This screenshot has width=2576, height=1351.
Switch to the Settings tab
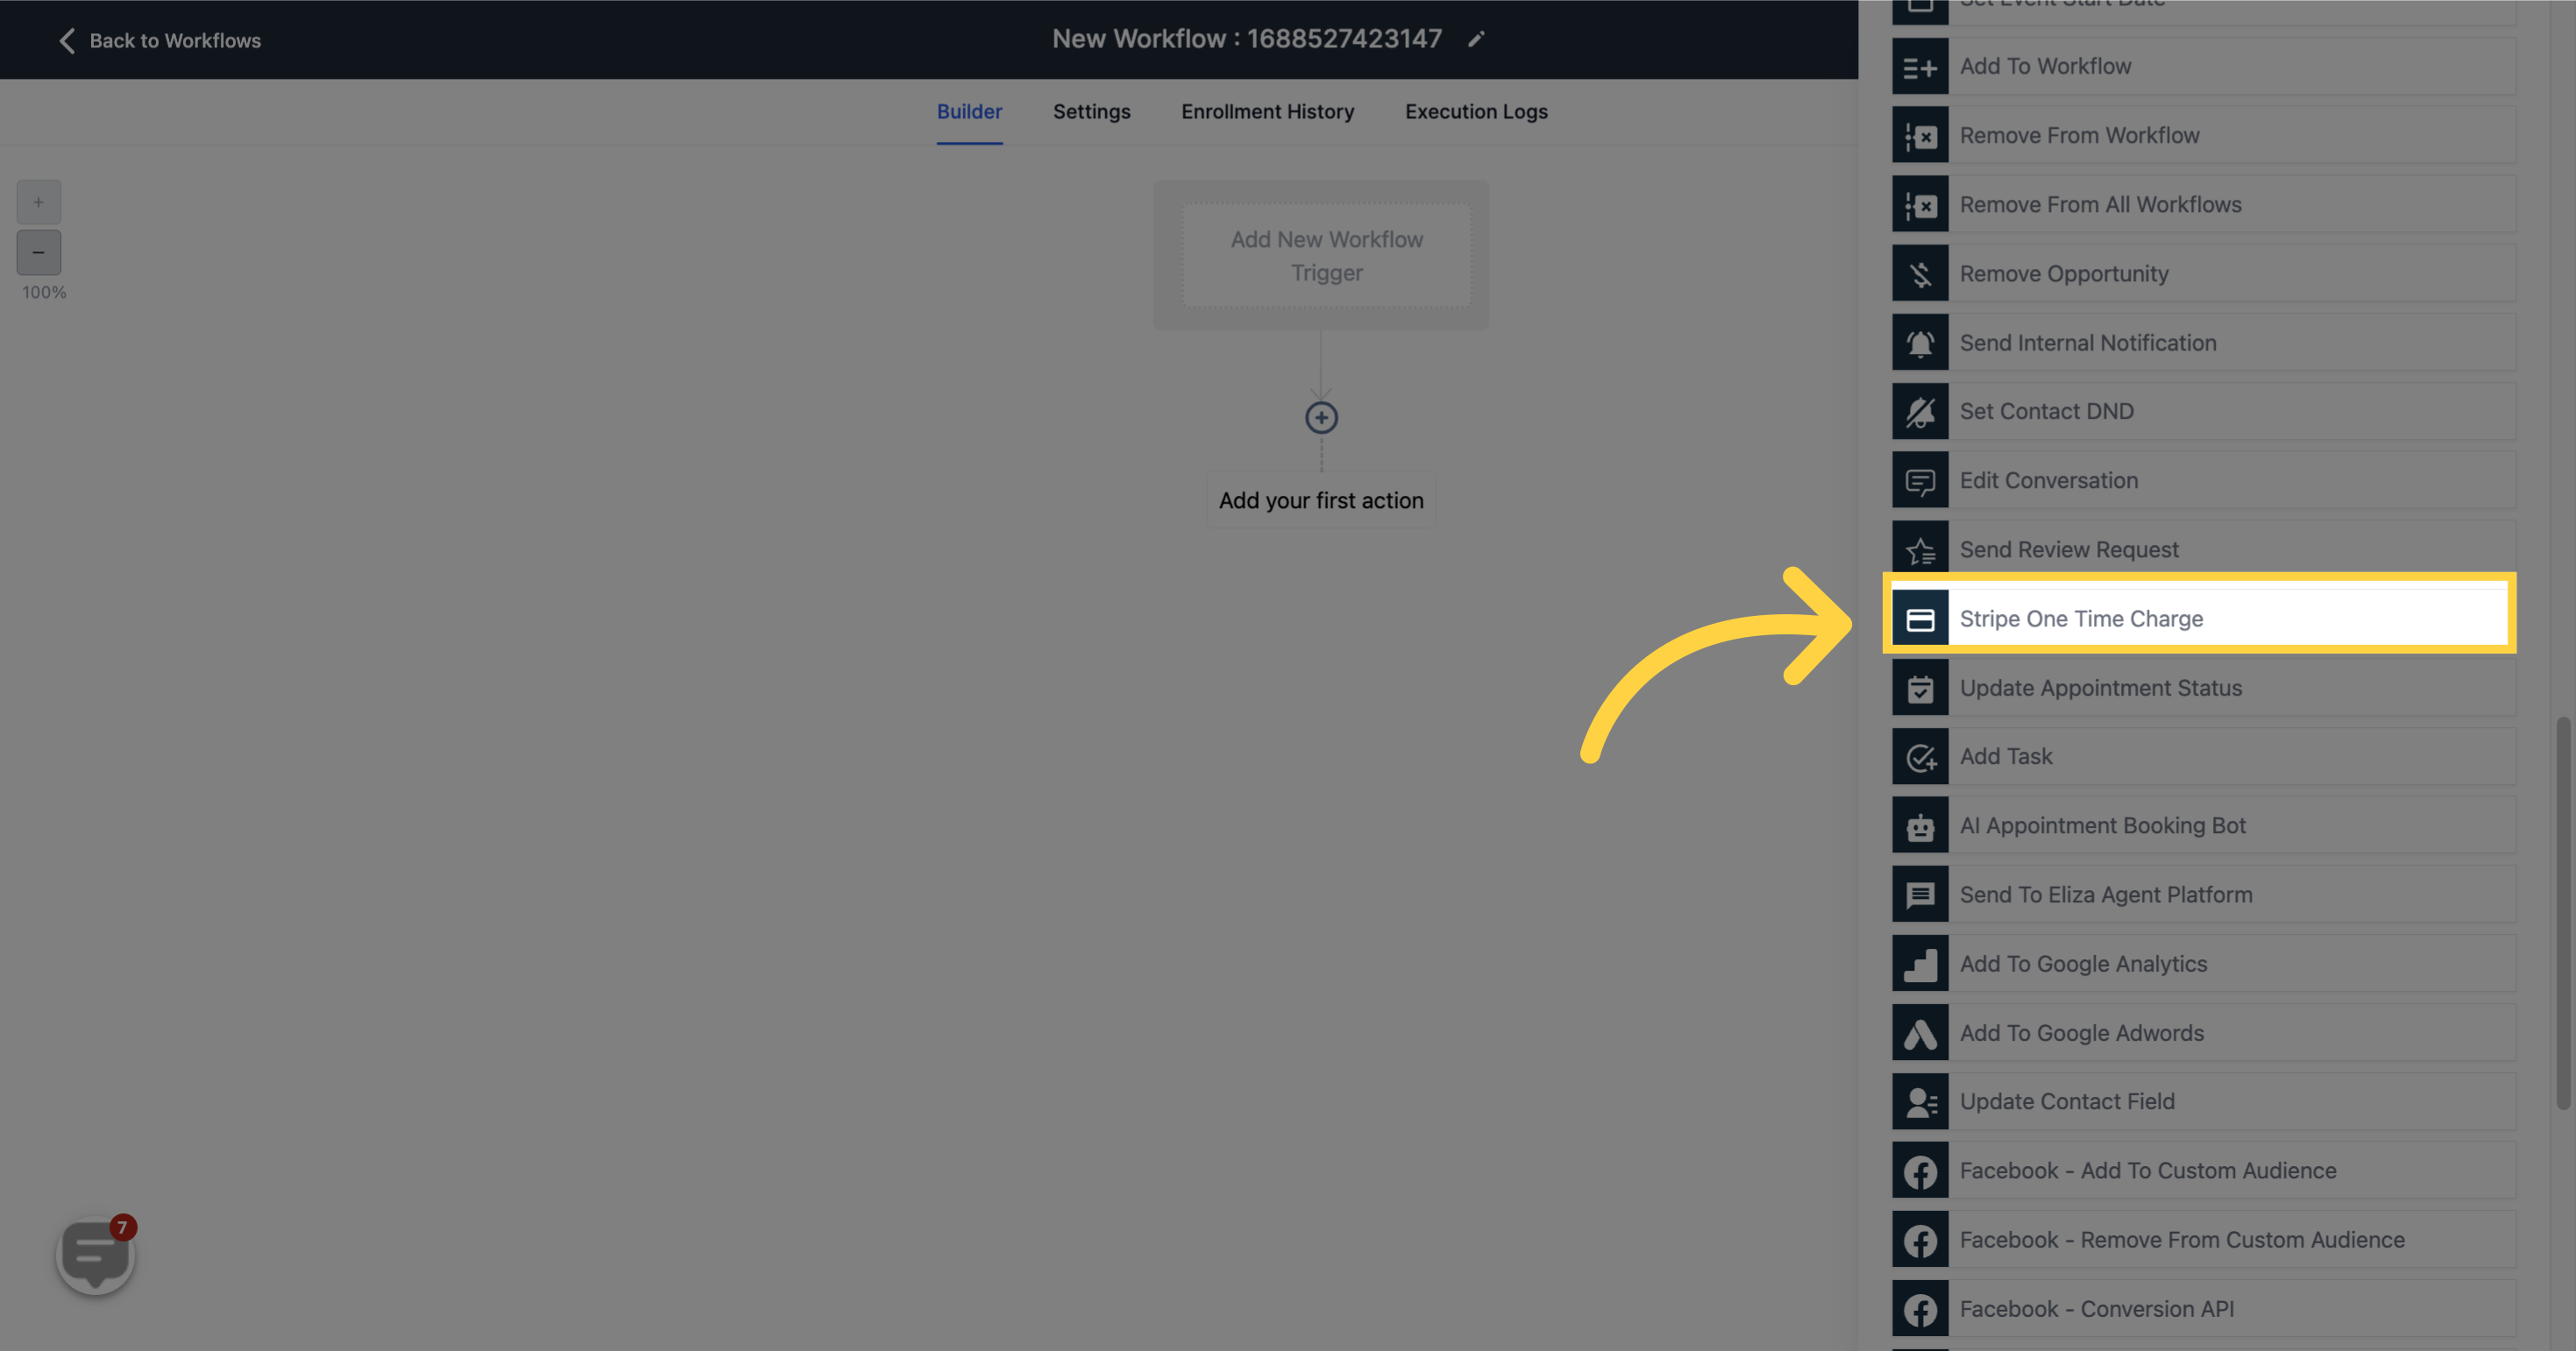click(x=1092, y=110)
